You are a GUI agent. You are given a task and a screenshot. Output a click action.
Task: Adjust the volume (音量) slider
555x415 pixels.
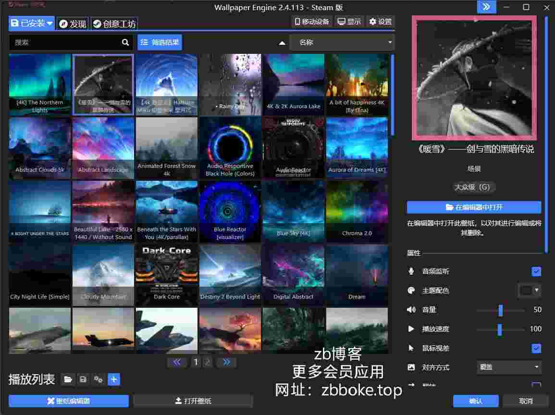pyautogui.click(x=501, y=310)
